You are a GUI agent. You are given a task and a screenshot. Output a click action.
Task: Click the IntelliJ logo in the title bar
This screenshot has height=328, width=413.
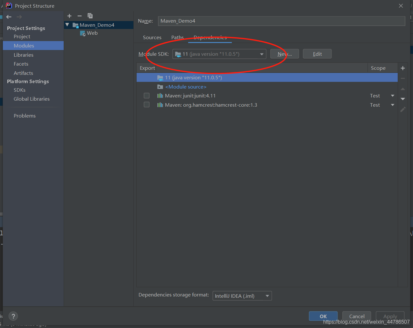[9, 5]
